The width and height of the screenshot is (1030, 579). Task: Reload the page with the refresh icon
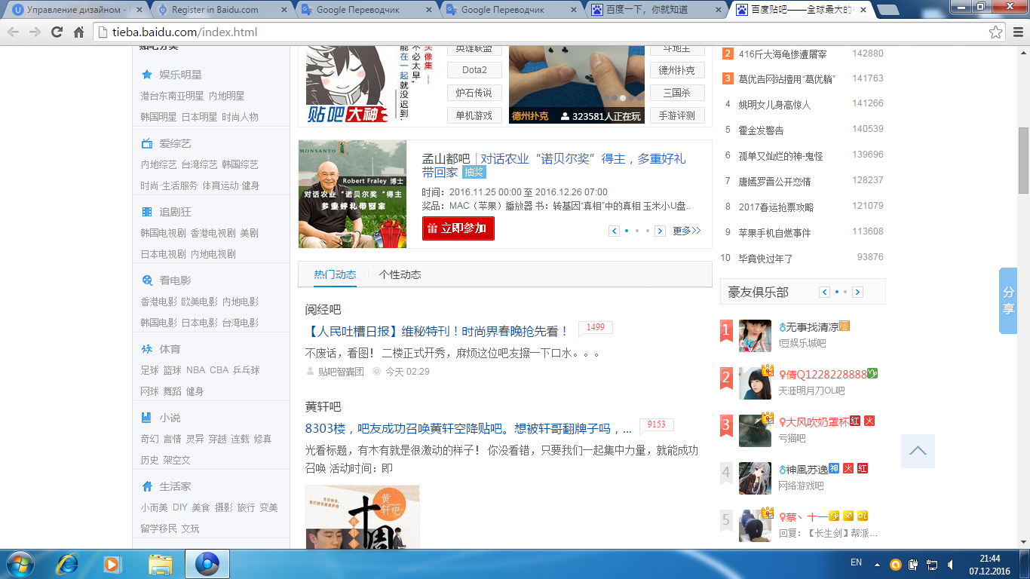point(57,32)
